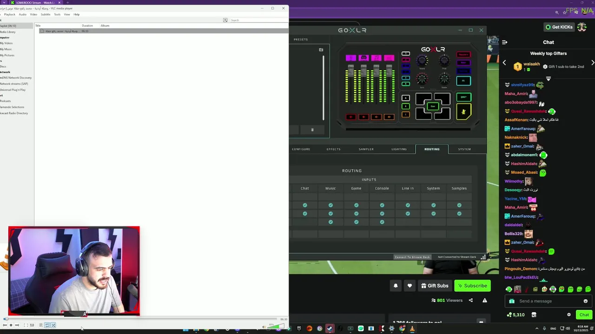Open the VLC Playback menu
Image resolution: width=595 pixels, height=334 pixels.
pos(10,14)
